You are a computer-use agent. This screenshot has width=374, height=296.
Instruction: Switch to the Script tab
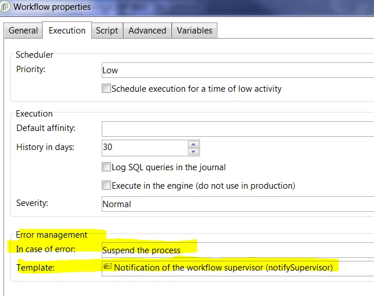(x=107, y=31)
